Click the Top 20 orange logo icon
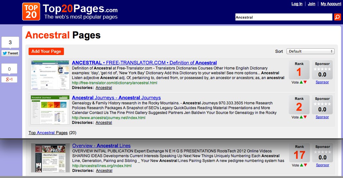 [31, 12]
